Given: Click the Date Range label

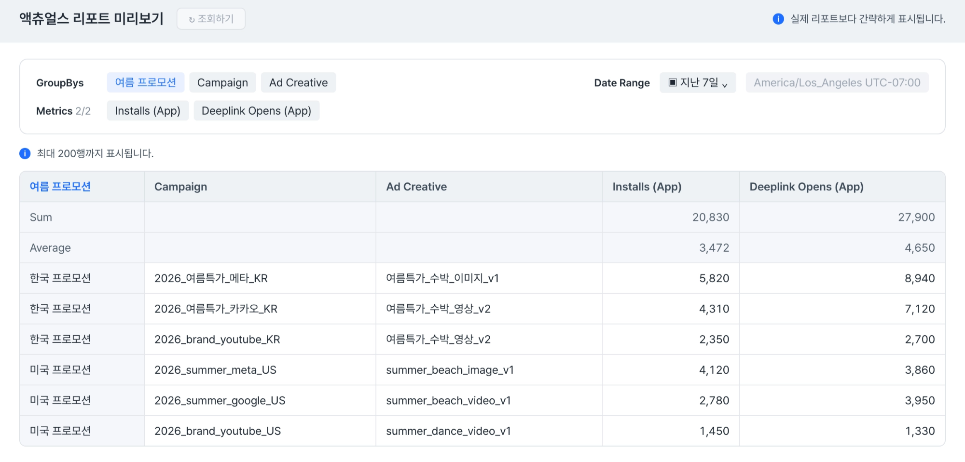Looking at the screenshot, I should [622, 83].
